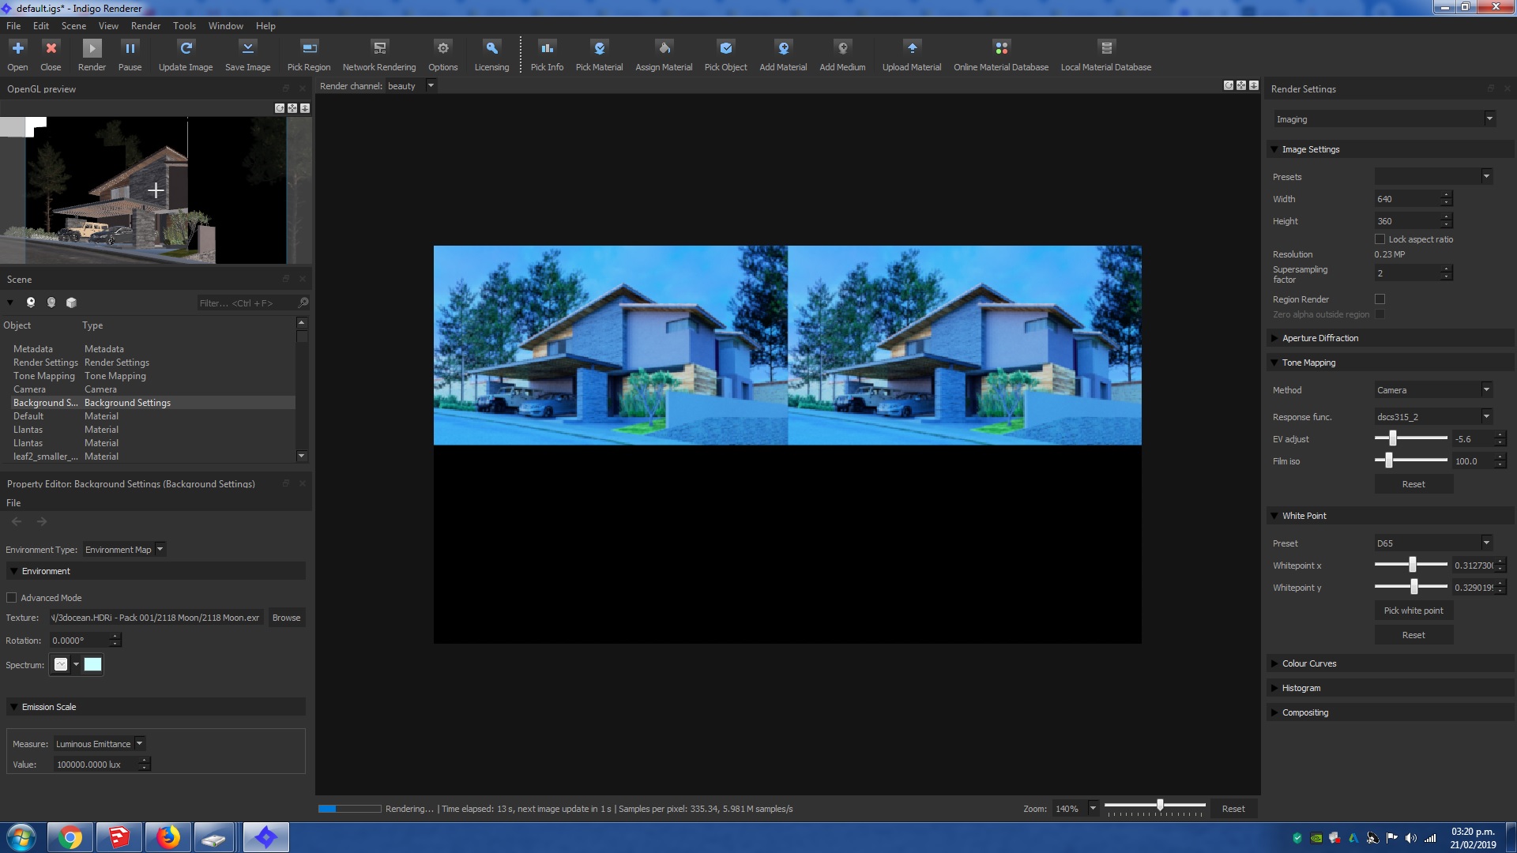The image size is (1517, 853).
Task: Click the Browse texture button
Action: (286, 618)
